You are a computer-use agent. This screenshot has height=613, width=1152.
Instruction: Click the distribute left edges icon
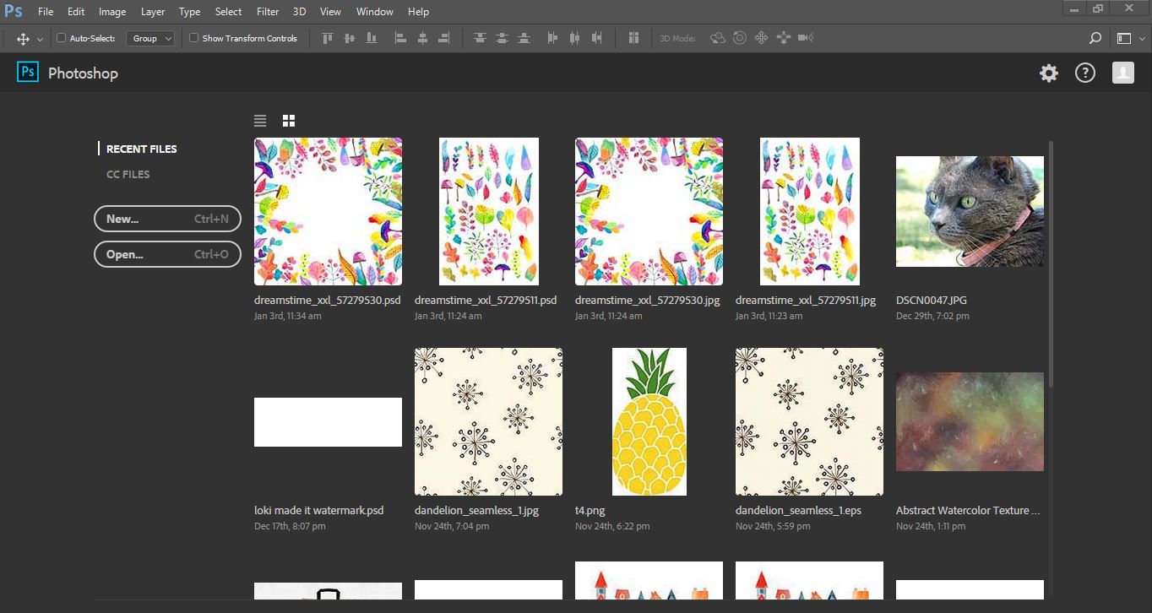click(x=552, y=38)
